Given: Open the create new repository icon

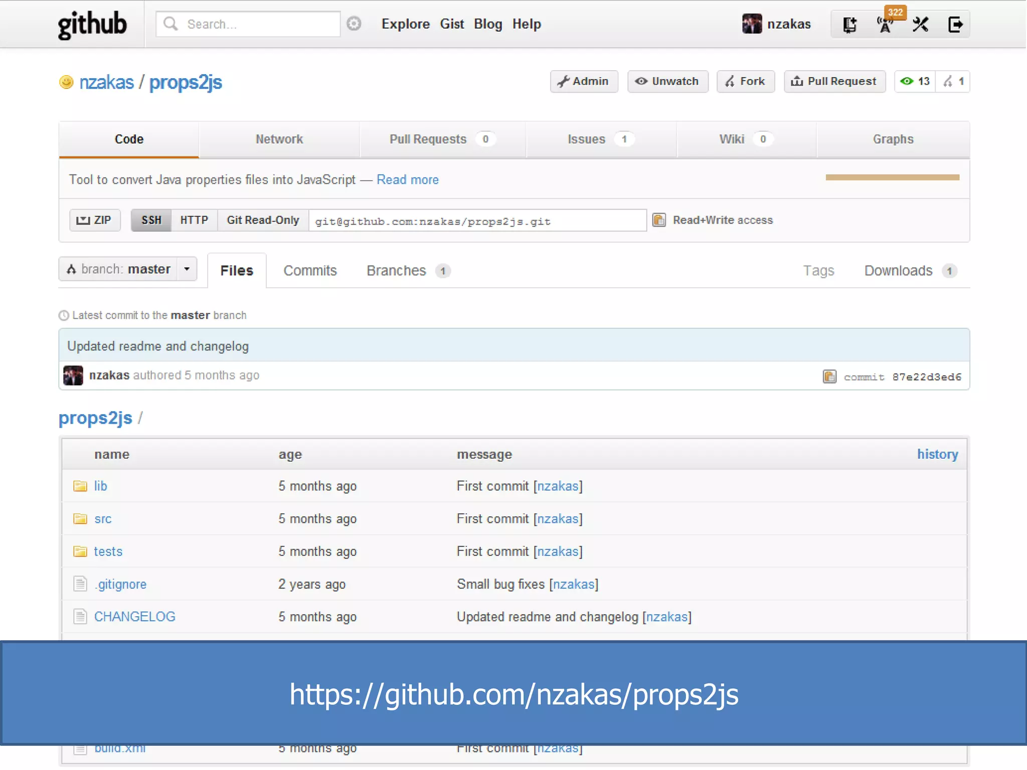Looking at the screenshot, I should click(x=849, y=24).
